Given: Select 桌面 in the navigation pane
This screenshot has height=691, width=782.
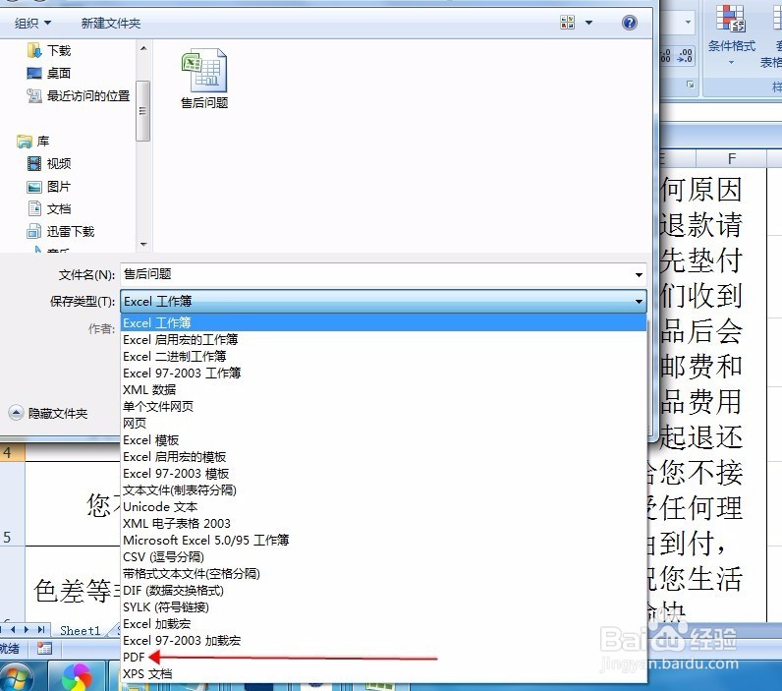Looking at the screenshot, I should [49, 74].
